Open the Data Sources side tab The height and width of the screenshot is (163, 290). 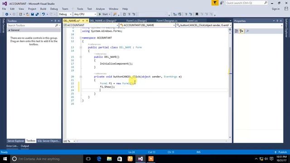click(3, 26)
